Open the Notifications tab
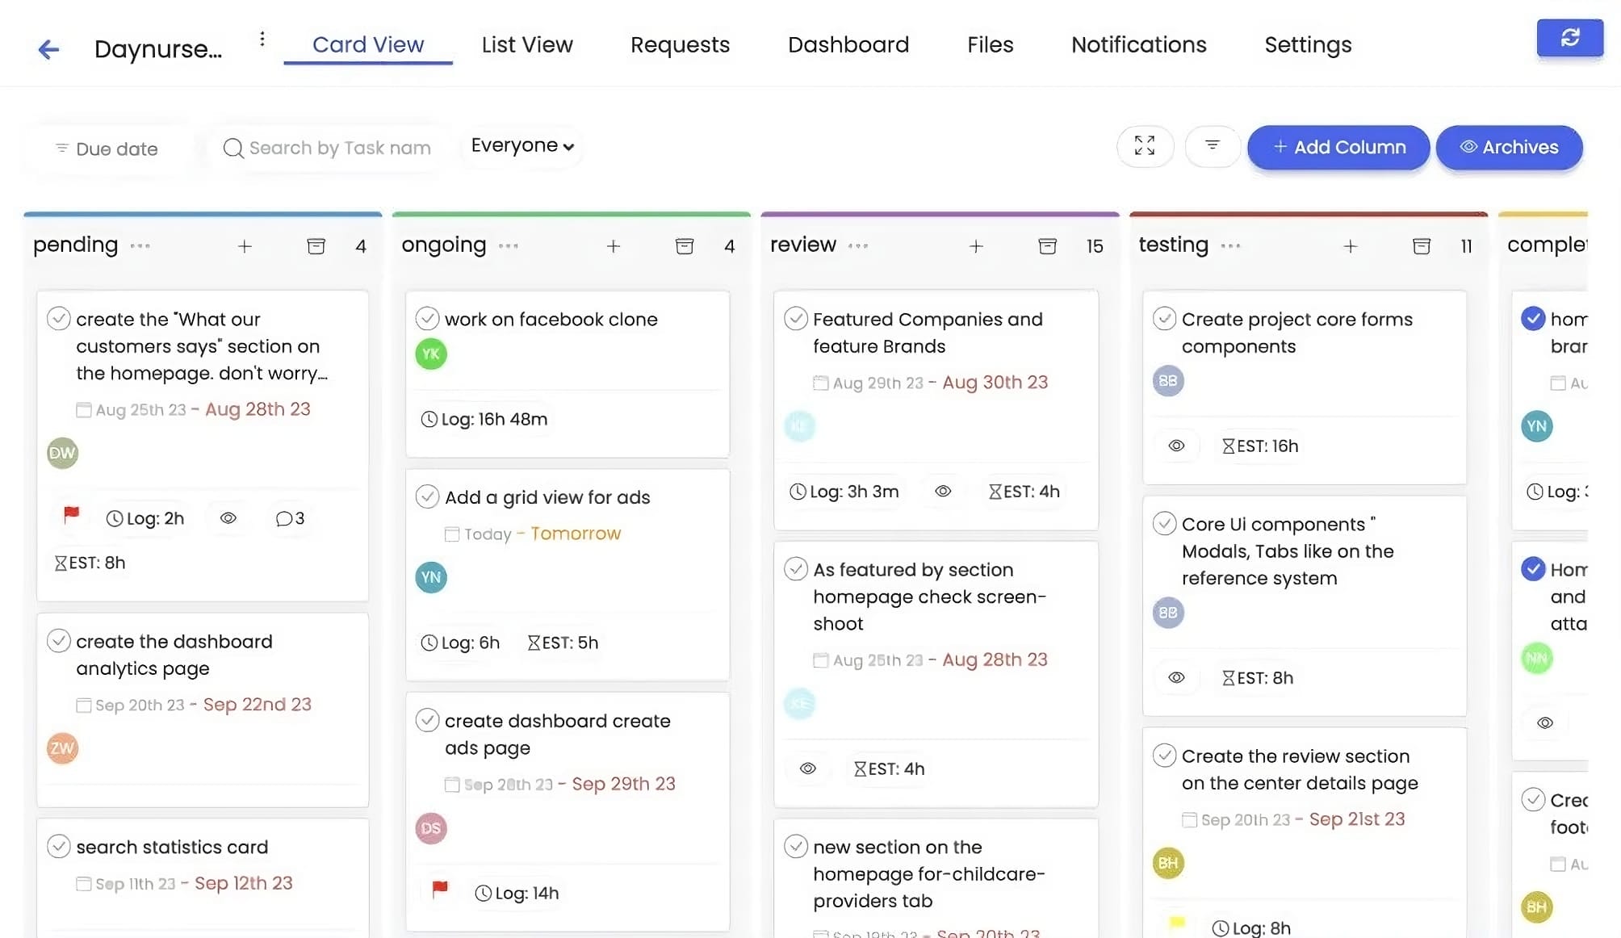The height and width of the screenshot is (938, 1621). click(x=1137, y=44)
